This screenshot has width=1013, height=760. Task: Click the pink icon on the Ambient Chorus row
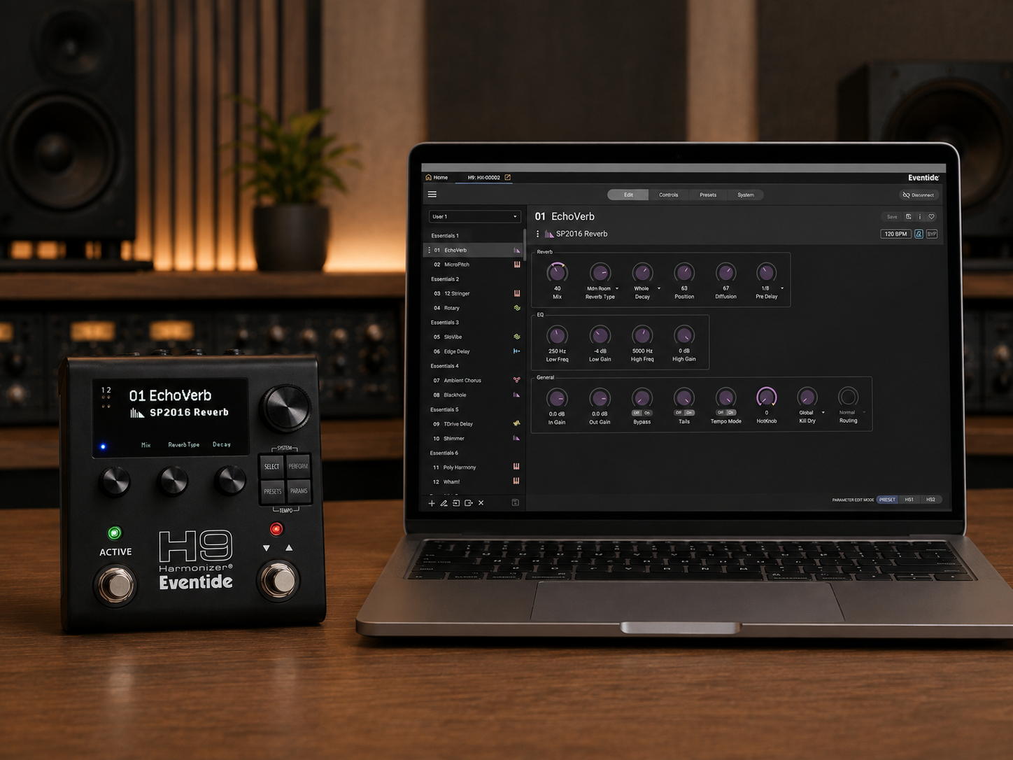point(517,380)
